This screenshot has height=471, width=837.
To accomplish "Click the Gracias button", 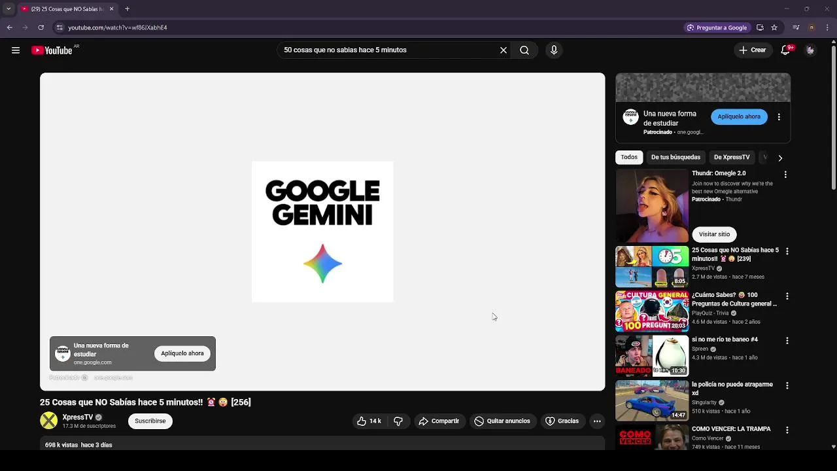I will click(562, 421).
